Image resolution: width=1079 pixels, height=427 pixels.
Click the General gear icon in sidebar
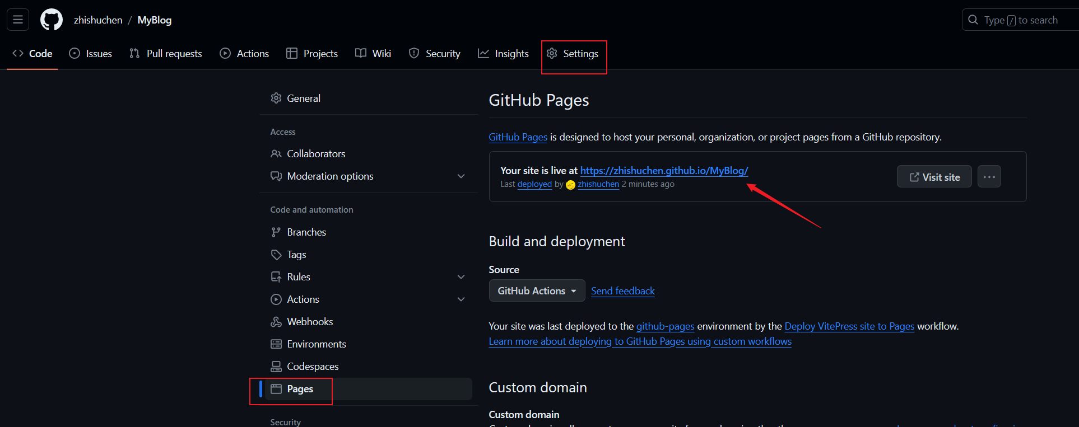(276, 98)
